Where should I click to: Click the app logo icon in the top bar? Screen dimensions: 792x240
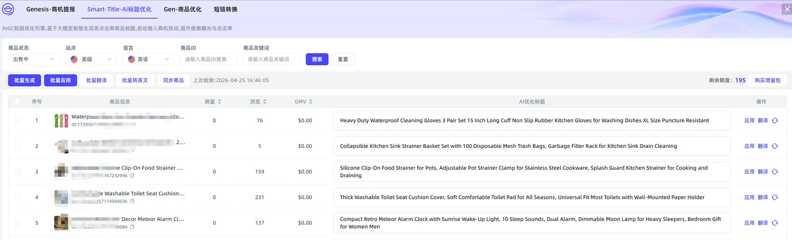pos(9,9)
